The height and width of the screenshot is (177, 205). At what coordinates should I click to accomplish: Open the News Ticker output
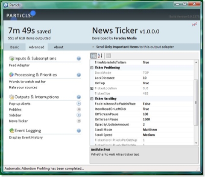[18, 121]
